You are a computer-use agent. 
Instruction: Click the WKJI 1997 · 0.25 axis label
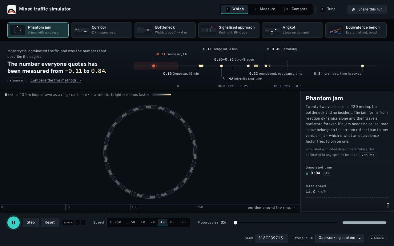[x=233, y=86]
